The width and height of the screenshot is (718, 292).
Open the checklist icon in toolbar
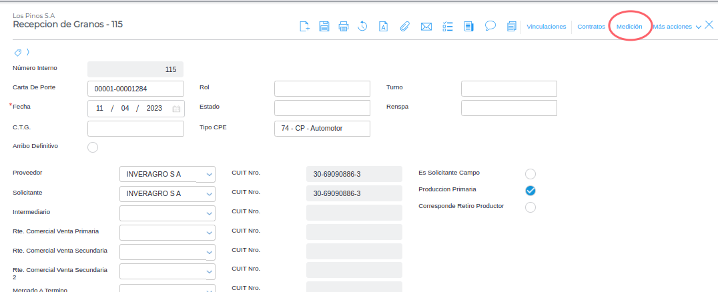pos(448,27)
